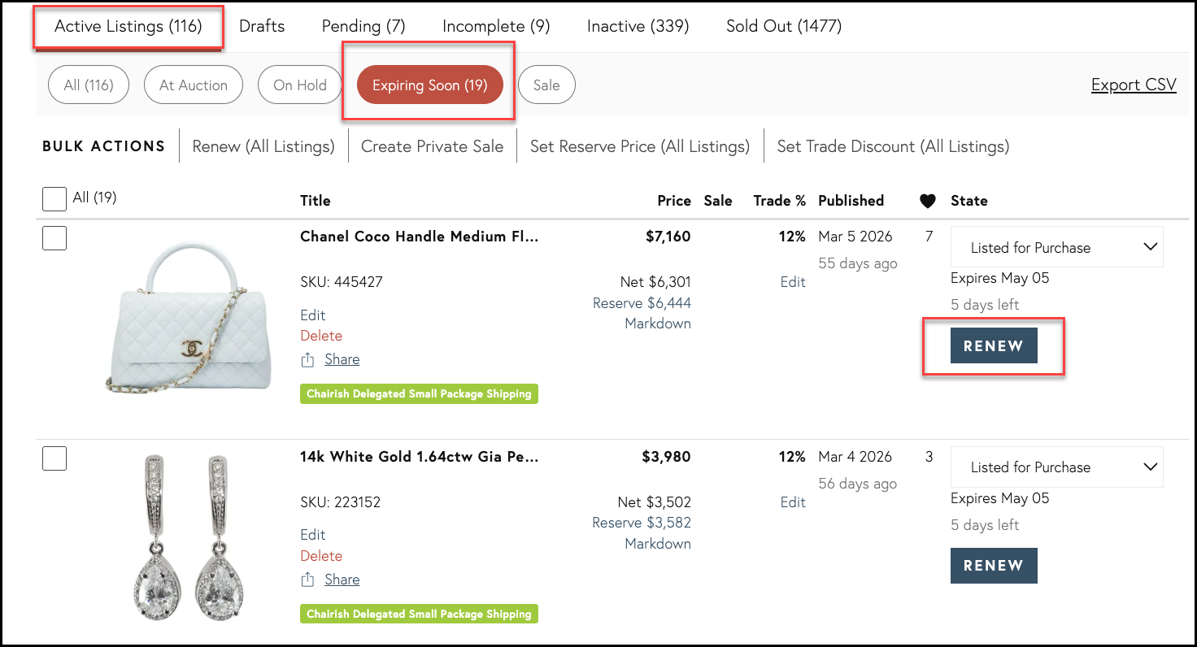This screenshot has height=647, width=1197.
Task: Click the Title column header
Action: pos(316,201)
